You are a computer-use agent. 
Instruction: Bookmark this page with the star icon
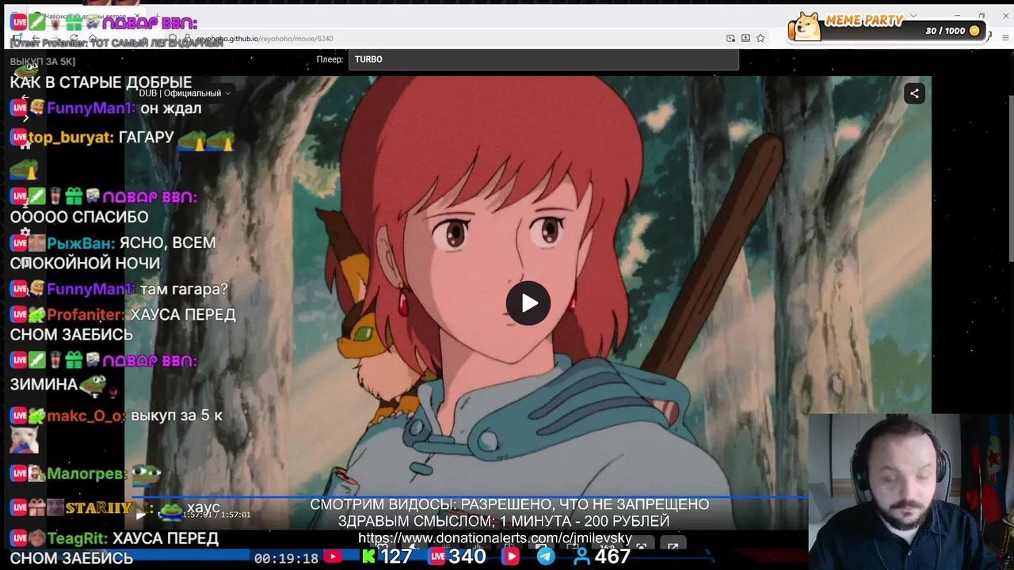tap(760, 38)
